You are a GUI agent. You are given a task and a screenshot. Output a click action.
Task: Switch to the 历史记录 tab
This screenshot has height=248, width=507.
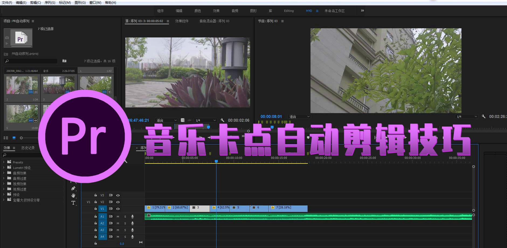pos(28,148)
